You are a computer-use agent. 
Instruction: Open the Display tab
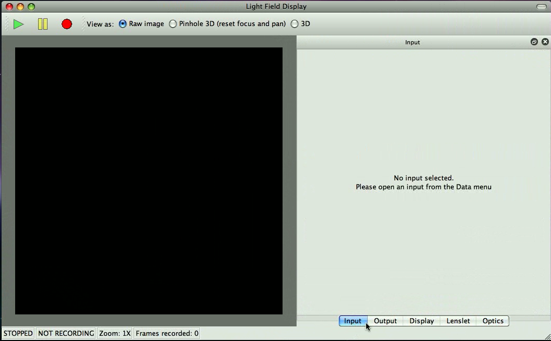click(421, 321)
